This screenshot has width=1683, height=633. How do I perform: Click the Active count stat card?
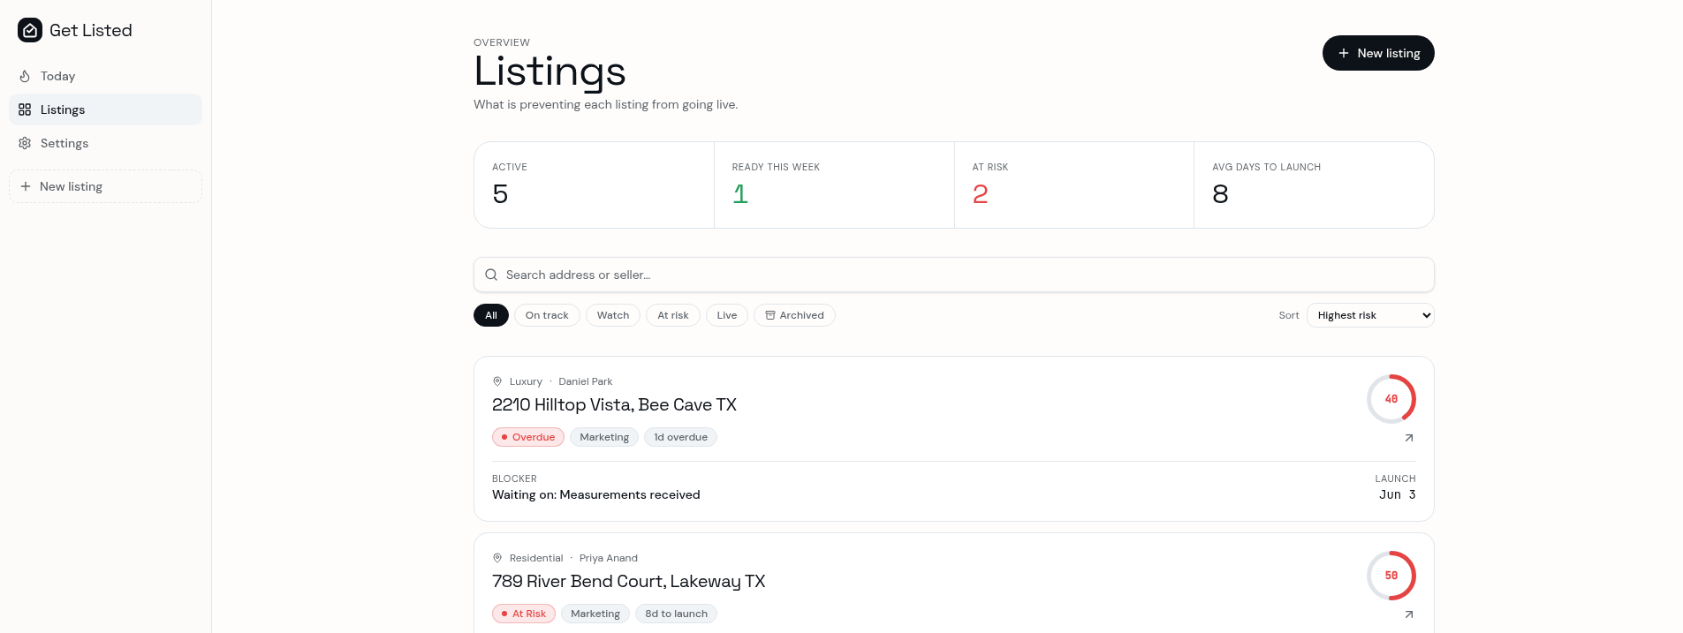tap(595, 185)
